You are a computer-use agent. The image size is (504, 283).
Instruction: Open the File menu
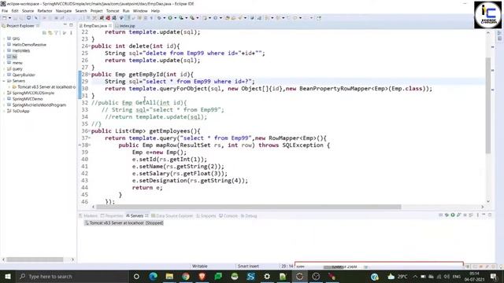(x=5, y=11)
